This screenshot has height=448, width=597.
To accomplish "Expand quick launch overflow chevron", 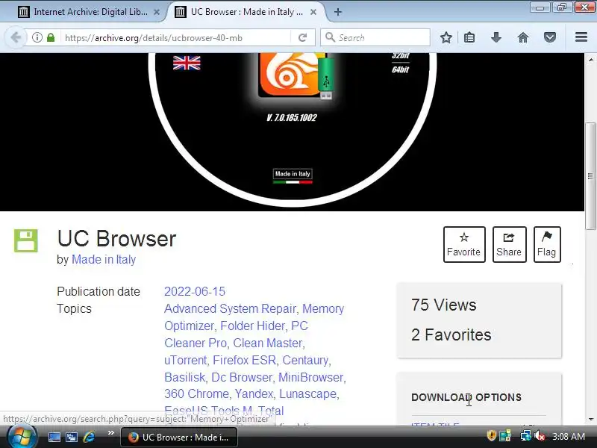I will pos(110,433).
